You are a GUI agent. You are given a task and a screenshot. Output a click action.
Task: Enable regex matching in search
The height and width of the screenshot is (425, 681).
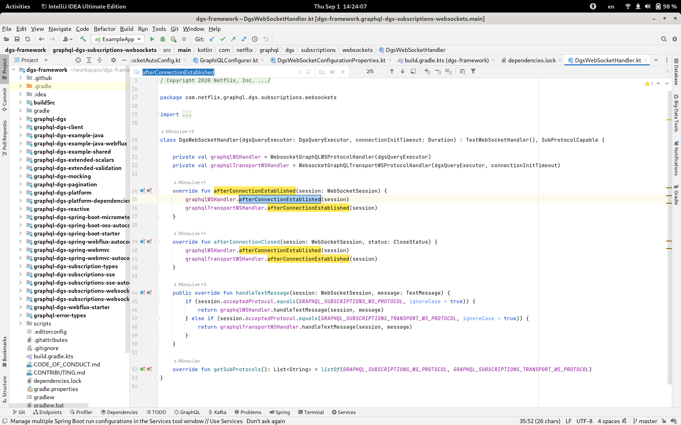tap(343, 72)
